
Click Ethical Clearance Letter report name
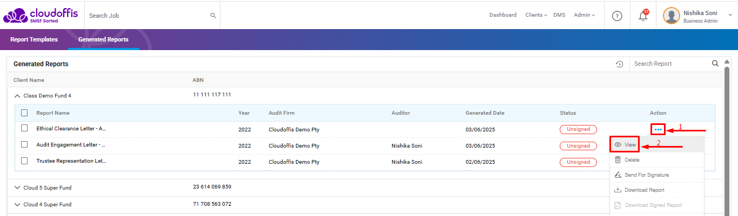pos(71,129)
